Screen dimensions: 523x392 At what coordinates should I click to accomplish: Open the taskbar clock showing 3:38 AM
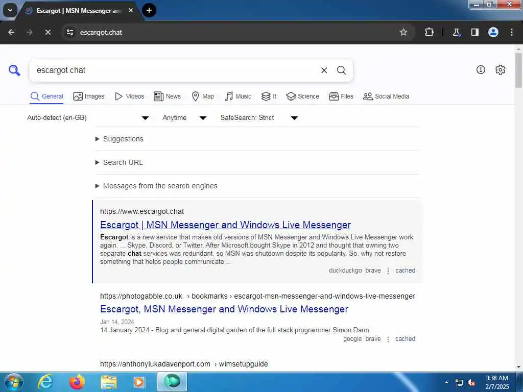coord(497,382)
